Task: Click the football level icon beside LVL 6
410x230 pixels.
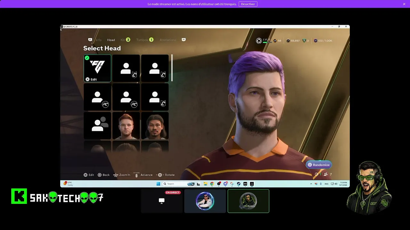Action: click(x=259, y=41)
